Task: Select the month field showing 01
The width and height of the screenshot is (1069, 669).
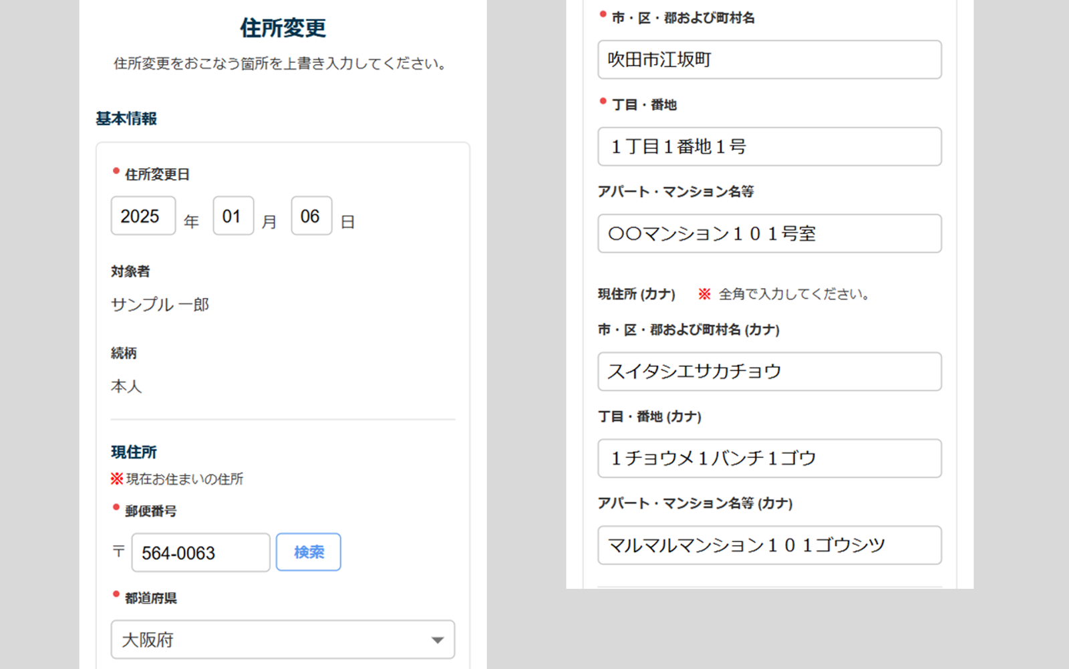Action: [x=233, y=216]
